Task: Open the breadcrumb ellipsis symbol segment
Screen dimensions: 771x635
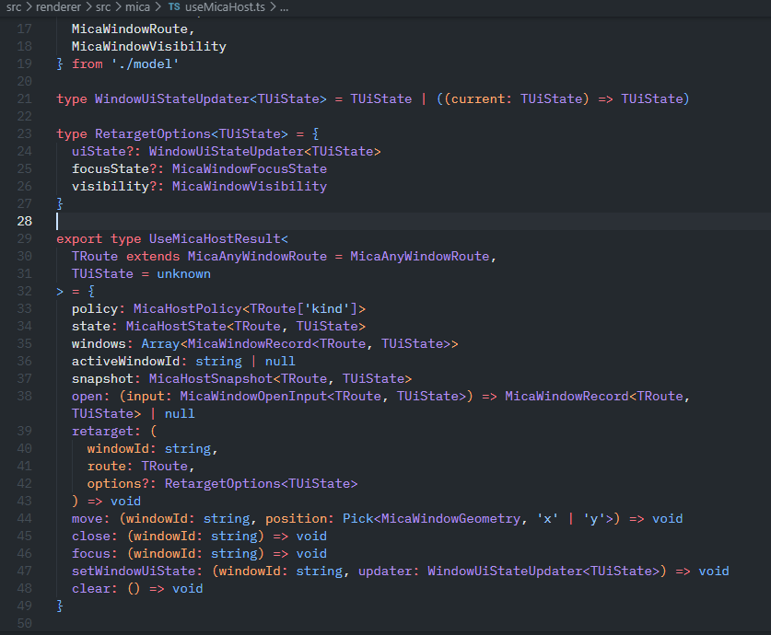Action: pyautogui.click(x=285, y=8)
